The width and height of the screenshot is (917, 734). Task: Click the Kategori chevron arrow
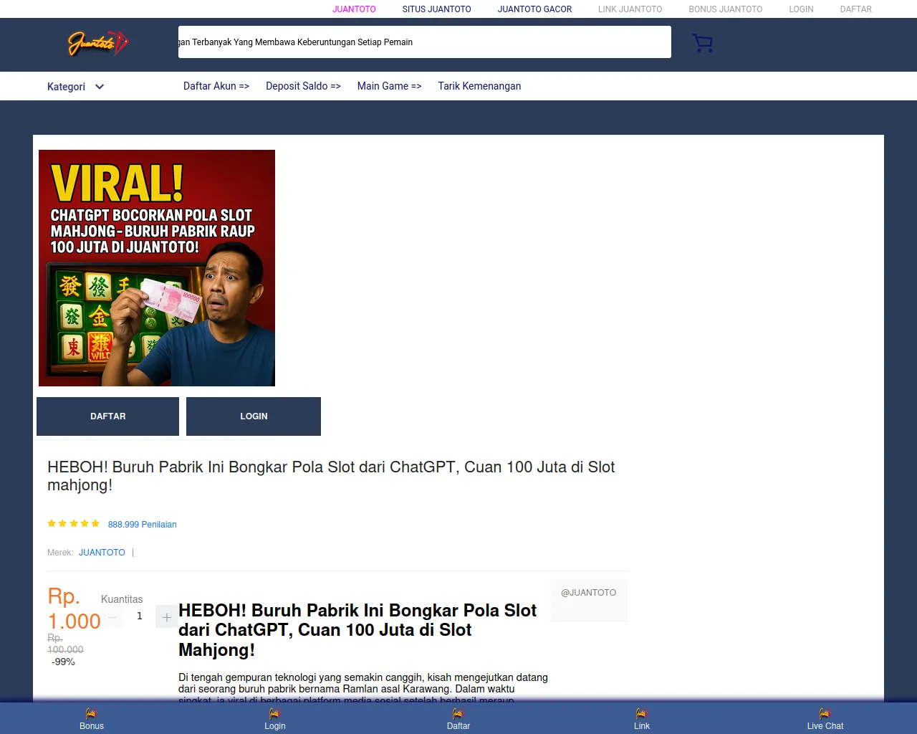click(x=100, y=87)
